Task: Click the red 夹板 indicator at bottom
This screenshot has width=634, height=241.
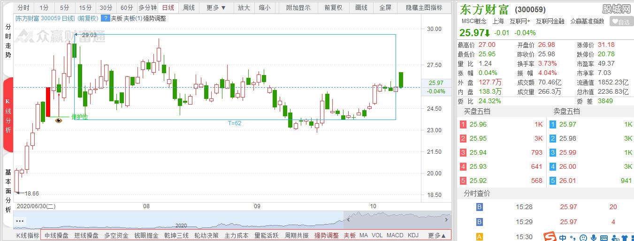Action: pyautogui.click(x=350, y=235)
